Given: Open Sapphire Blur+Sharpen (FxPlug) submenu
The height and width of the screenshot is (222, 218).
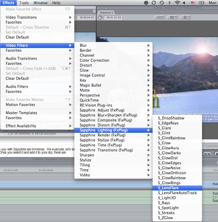Looking at the screenshot, I should coord(113,115).
